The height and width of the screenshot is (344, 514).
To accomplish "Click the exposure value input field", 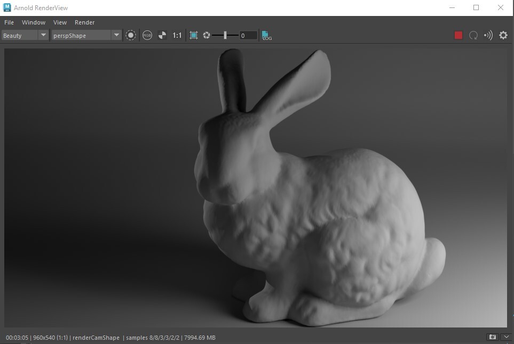I will [x=248, y=36].
